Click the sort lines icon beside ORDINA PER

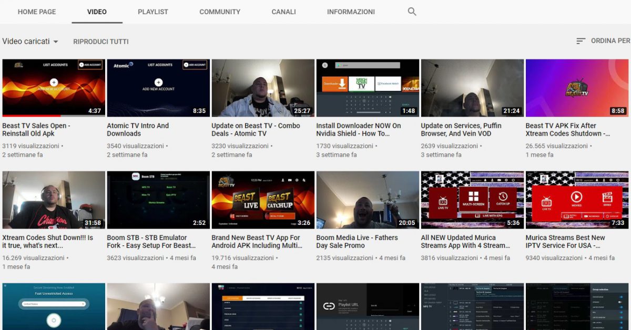(x=581, y=41)
